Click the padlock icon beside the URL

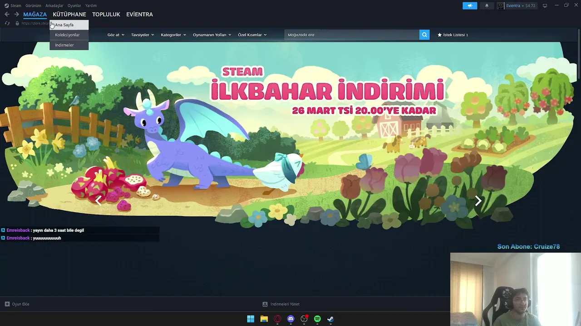point(17,23)
